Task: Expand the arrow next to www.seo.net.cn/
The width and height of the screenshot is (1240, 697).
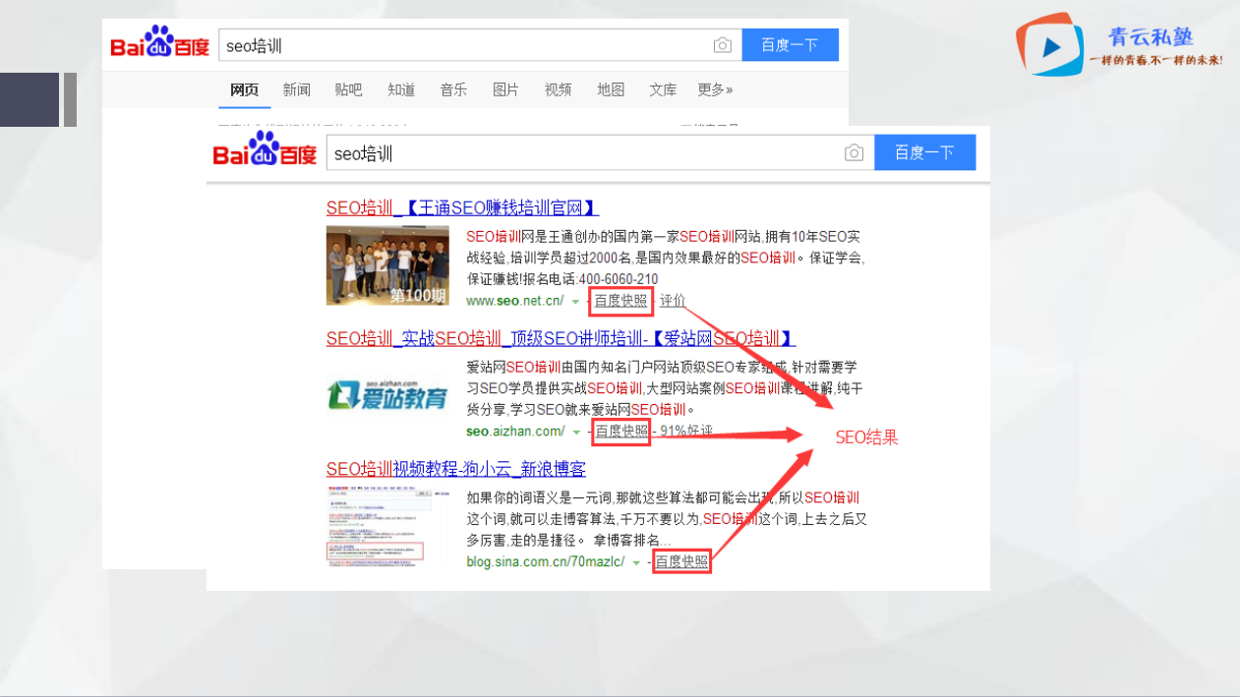Action: 576,302
